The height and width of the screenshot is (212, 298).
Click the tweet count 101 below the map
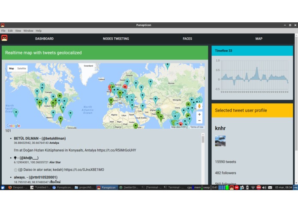pyautogui.click(x=8, y=131)
